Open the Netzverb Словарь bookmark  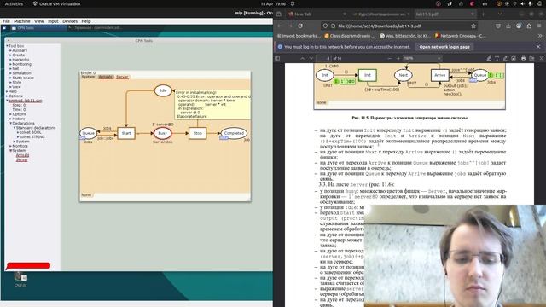point(460,36)
